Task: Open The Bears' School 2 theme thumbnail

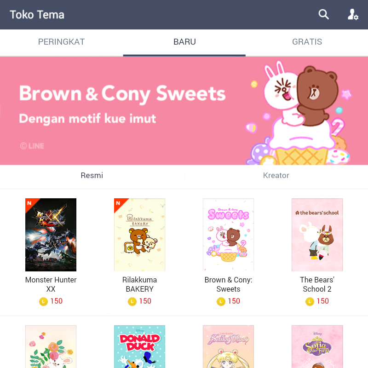Action: [317, 235]
